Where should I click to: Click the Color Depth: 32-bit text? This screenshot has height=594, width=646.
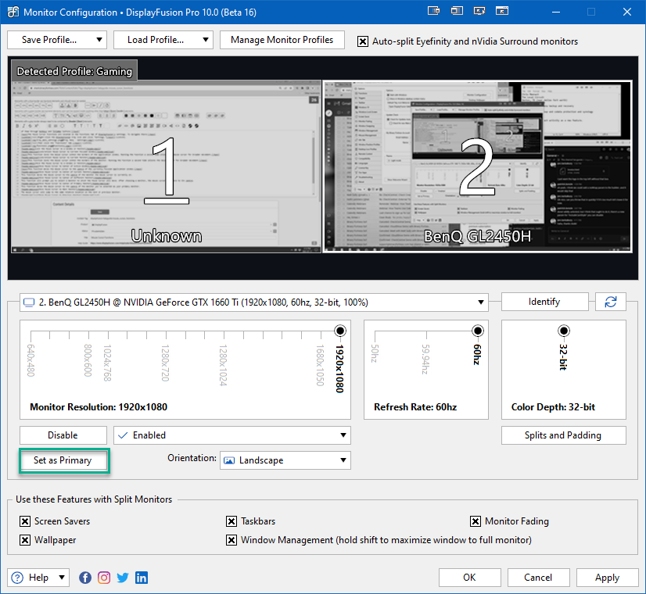tap(553, 407)
